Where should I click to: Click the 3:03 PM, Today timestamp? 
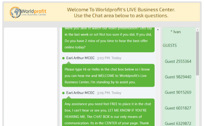tap(109, 58)
